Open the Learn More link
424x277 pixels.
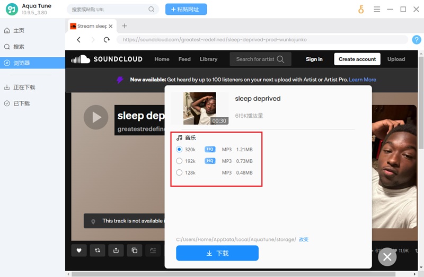363,80
